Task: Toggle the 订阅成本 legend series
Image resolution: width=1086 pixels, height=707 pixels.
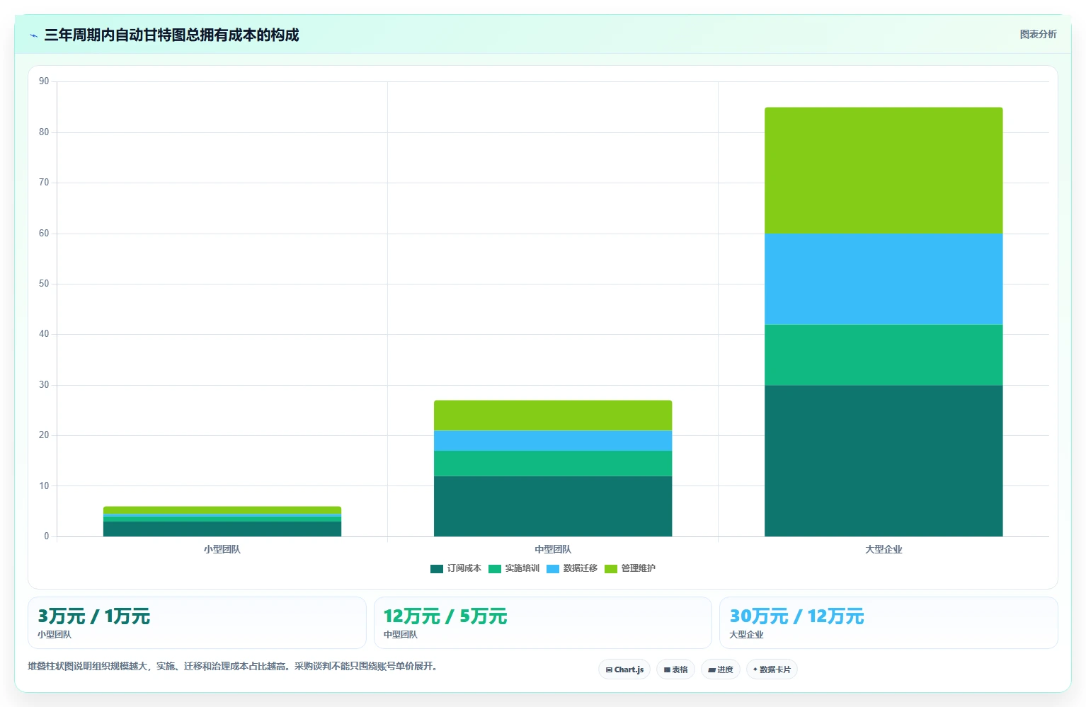Action: (x=456, y=568)
